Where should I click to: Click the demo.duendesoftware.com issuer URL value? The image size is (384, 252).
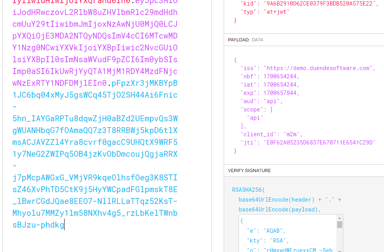tap(317, 68)
